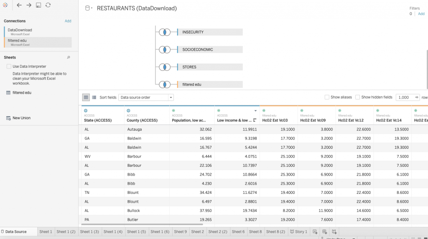428x239 pixels.
Task: Open the Sort fields dropdown
Action: (x=146, y=97)
